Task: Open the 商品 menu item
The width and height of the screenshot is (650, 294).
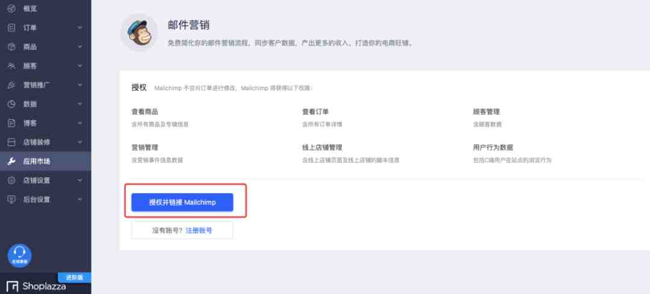Action: [x=46, y=47]
